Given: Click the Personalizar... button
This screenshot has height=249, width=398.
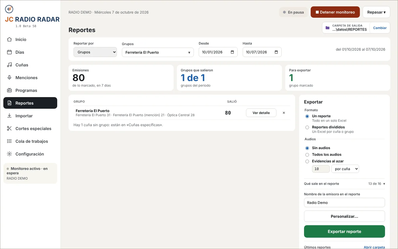Looking at the screenshot, I should click(344, 216).
